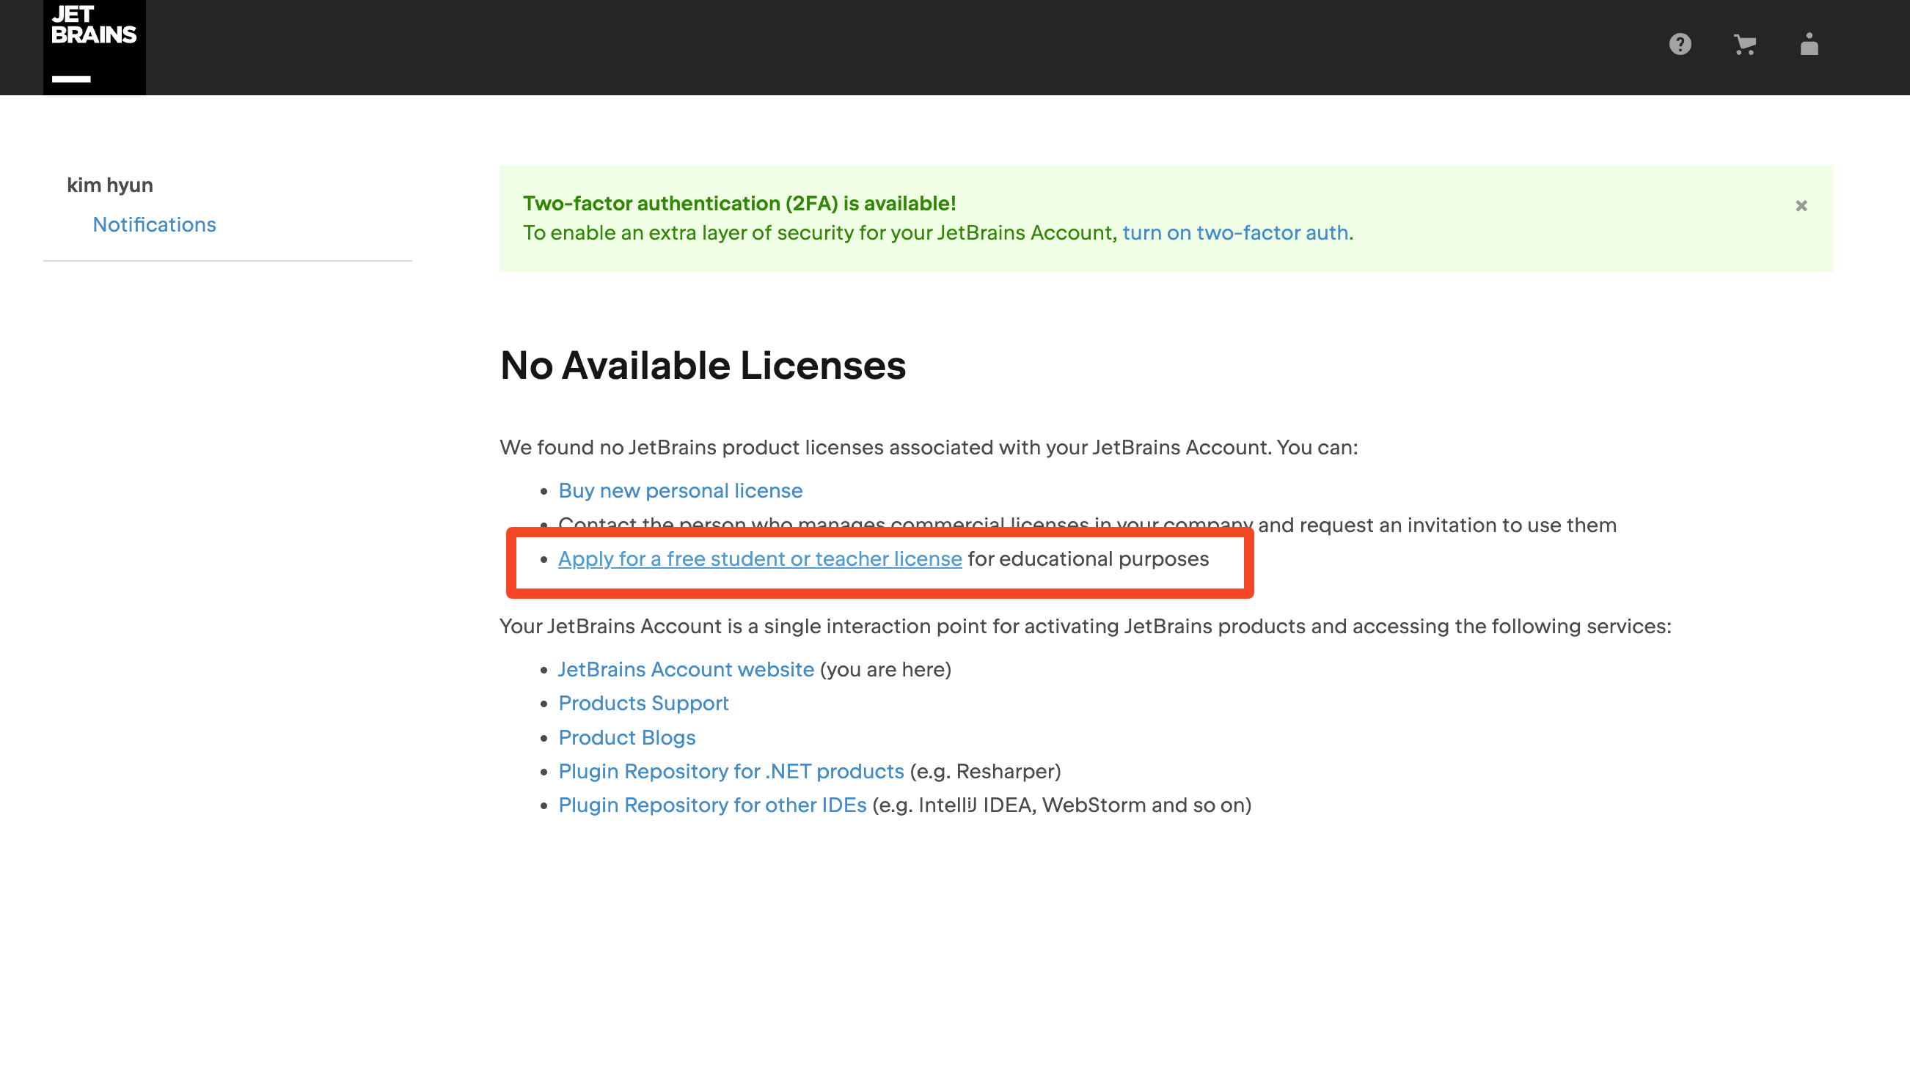
Task: Click the text 'for educational purposes'
Action: point(1088,558)
